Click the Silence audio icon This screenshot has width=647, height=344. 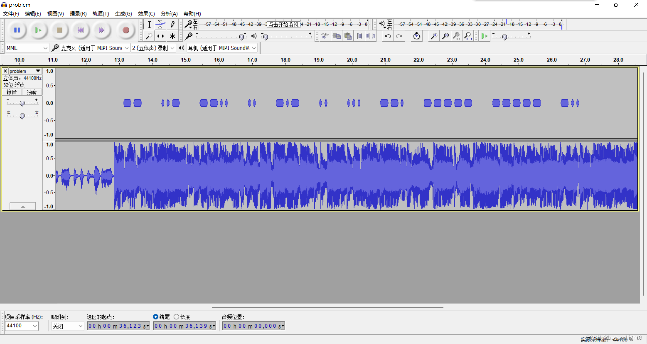tap(371, 36)
